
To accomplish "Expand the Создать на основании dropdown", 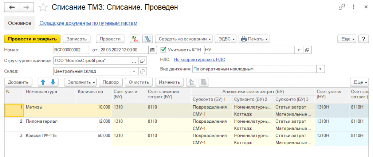I will coord(183,39).
